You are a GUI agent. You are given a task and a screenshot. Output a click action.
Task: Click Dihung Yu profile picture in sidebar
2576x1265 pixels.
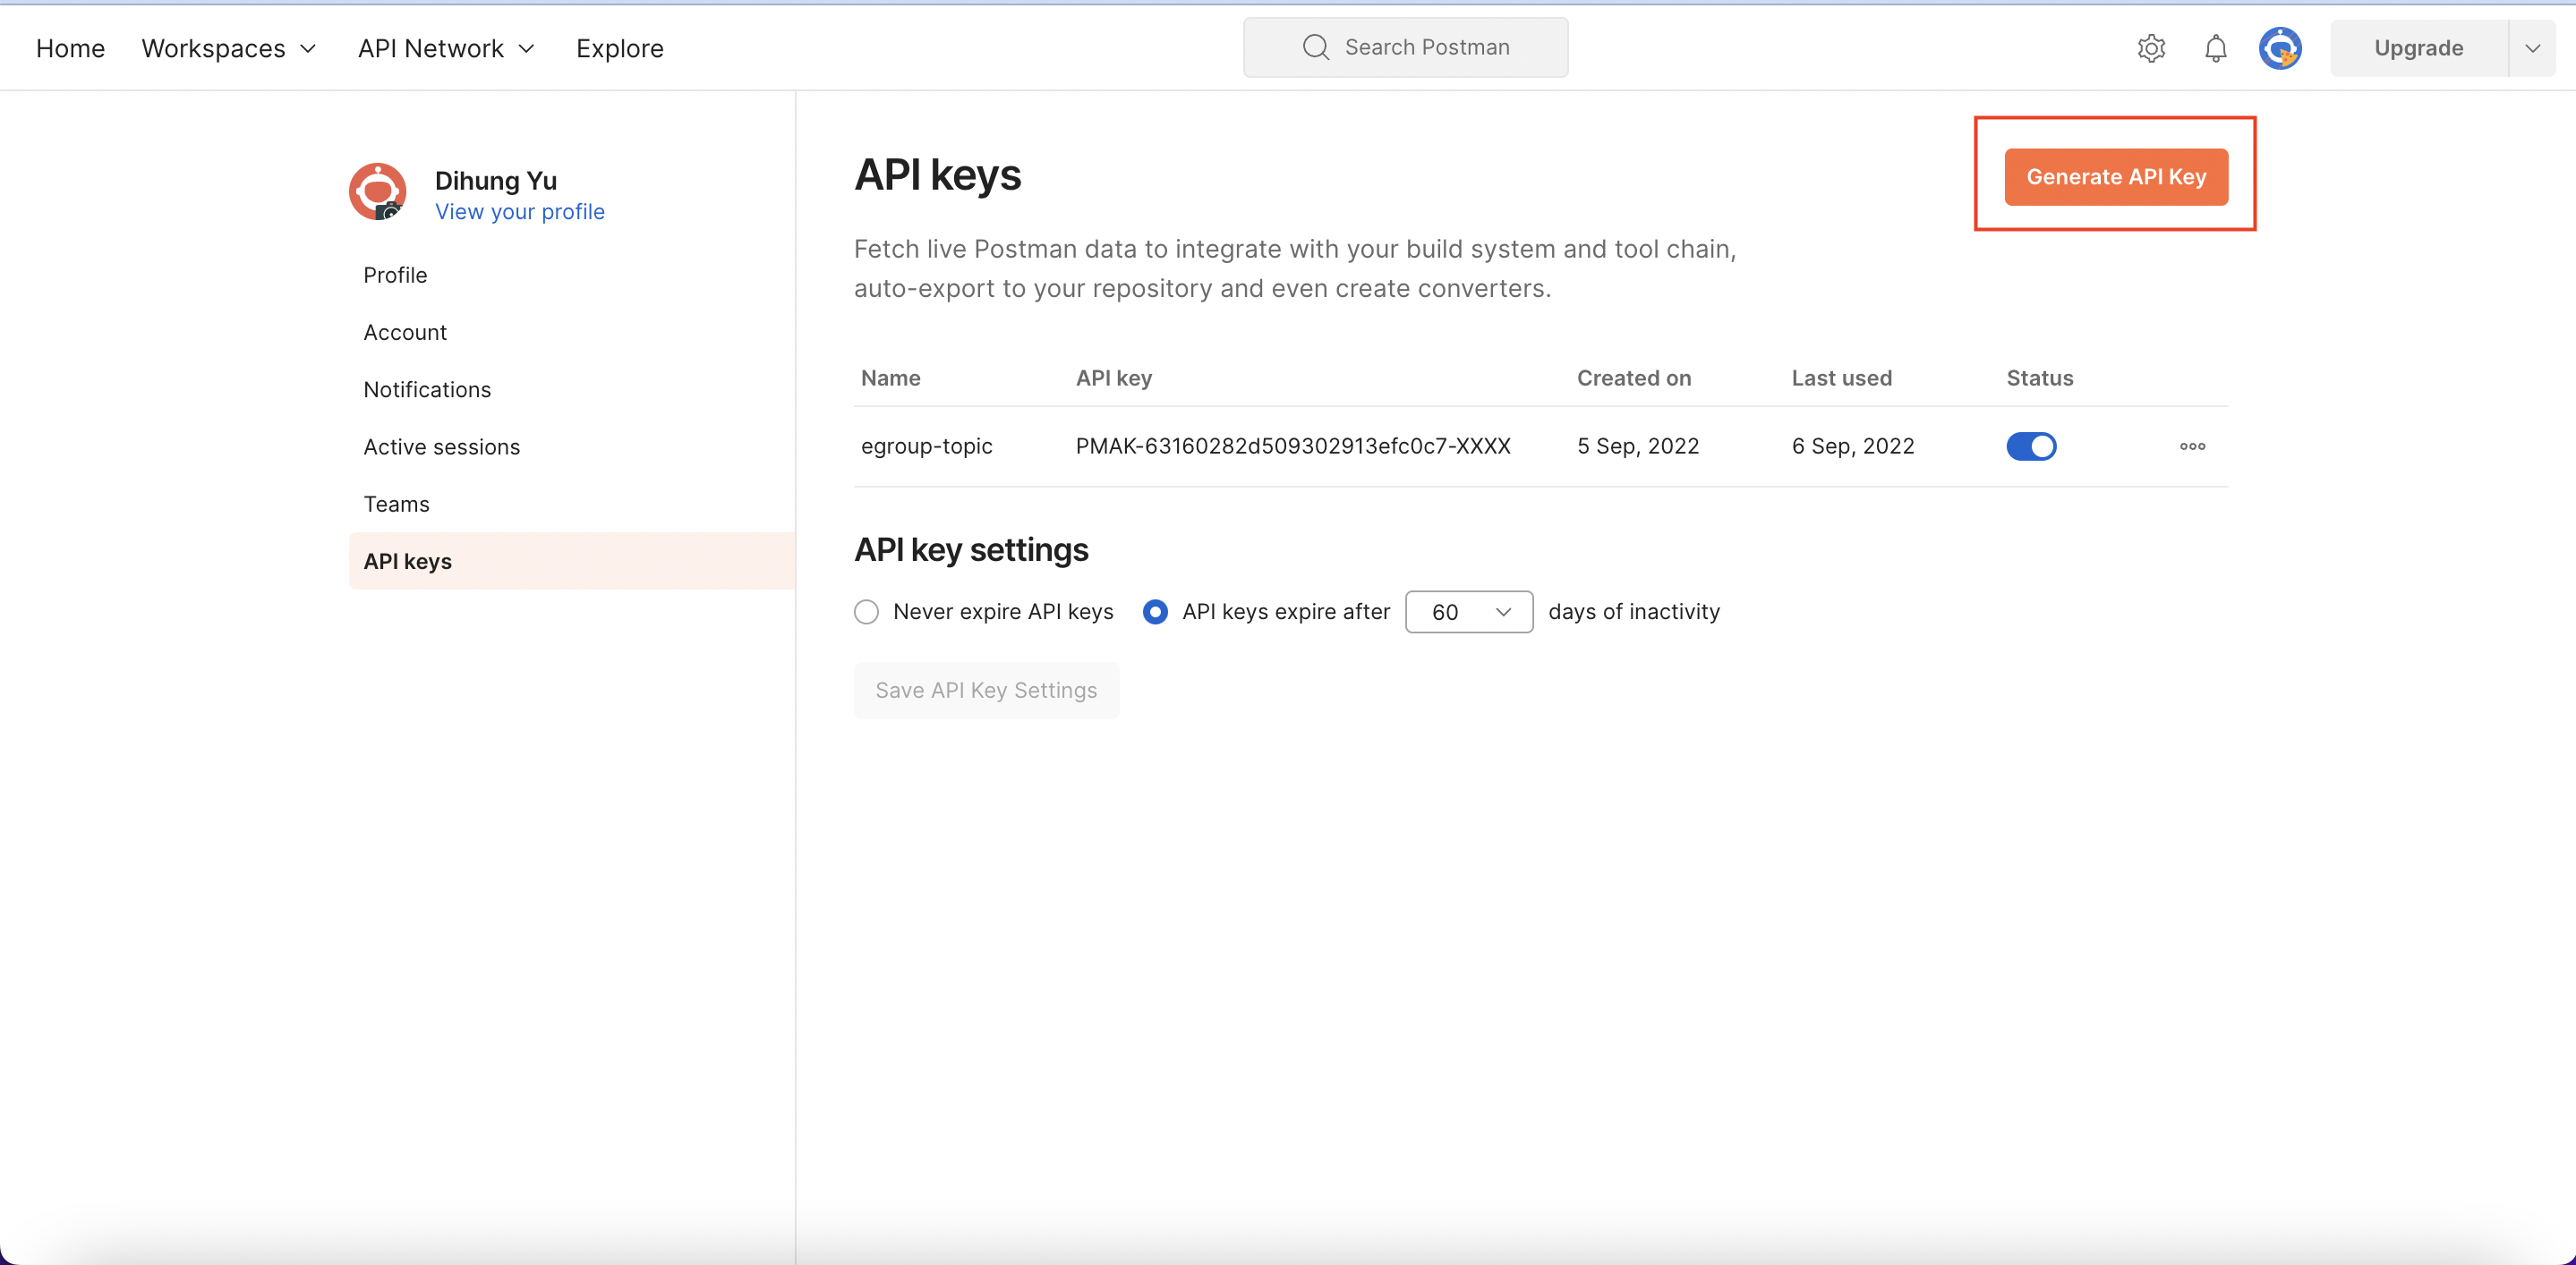tap(377, 191)
